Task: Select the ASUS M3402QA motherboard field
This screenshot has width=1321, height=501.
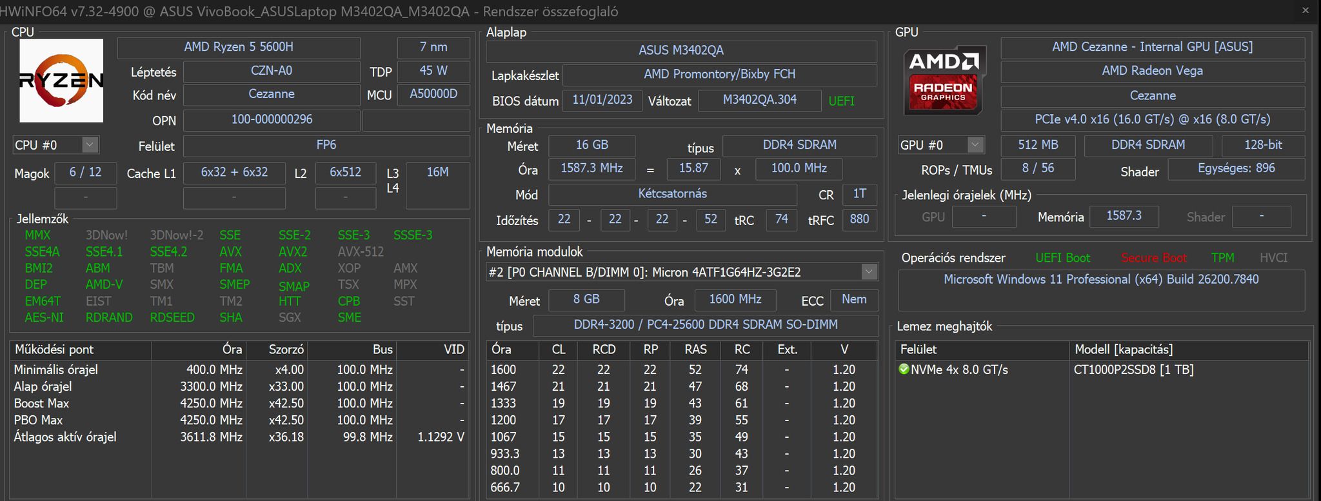Action: [x=681, y=50]
